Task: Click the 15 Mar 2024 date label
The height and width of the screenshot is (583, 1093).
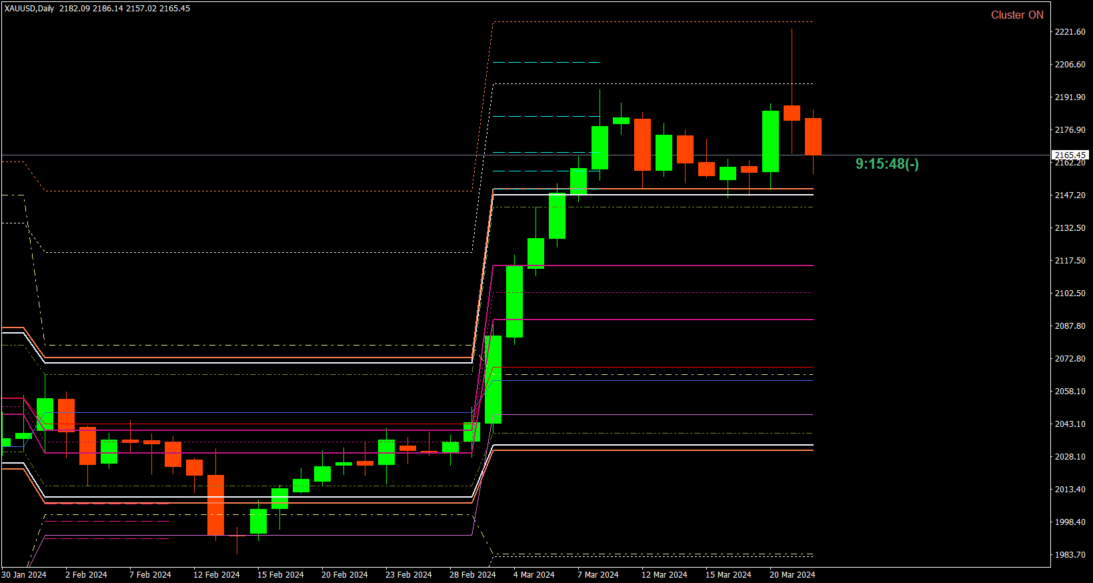Action: click(x=728, y=575)
